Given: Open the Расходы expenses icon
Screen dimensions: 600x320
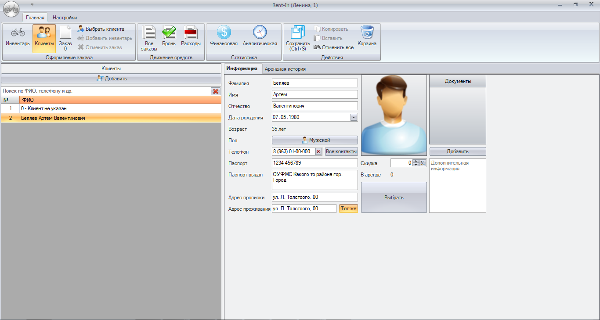Looking at the screenshot, I should (191, 36).
